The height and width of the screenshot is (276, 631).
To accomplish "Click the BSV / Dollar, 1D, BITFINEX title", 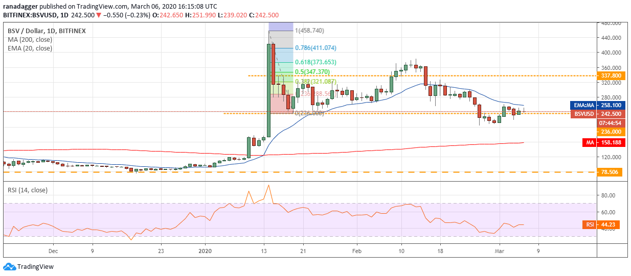I will pos(47,31).
